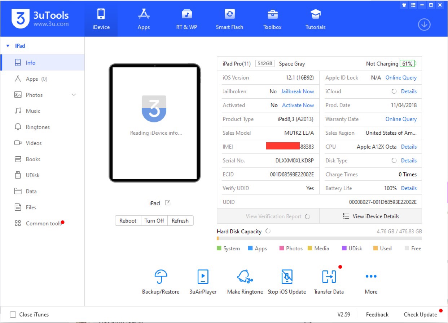Open Battery Life Details link
The image size is (448, 323).
click(409, 188)
